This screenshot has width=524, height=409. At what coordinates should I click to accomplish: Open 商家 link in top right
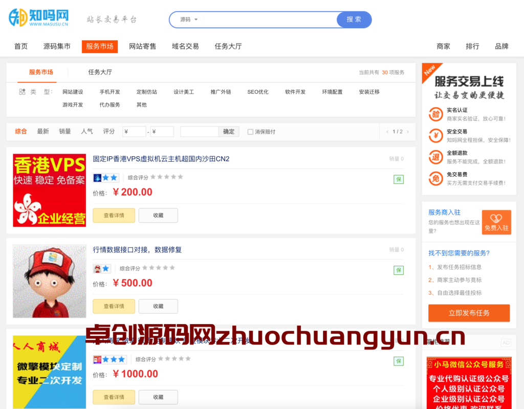(443, 46)
